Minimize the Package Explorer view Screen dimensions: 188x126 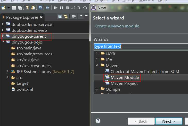coord(86,16)
